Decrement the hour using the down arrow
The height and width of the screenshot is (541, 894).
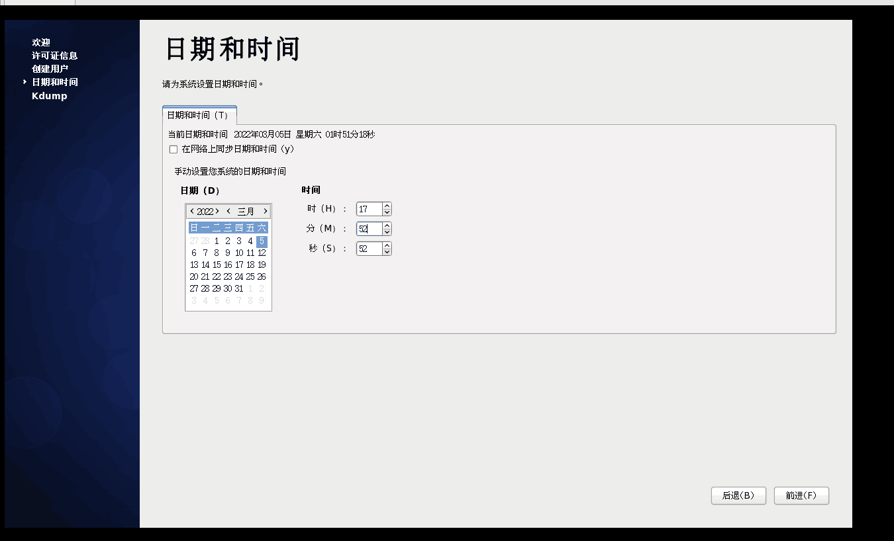[386, 212]
